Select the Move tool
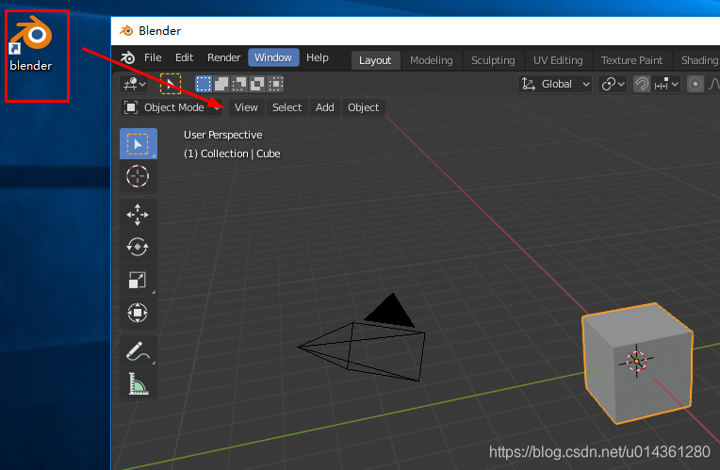 (139, 215)
